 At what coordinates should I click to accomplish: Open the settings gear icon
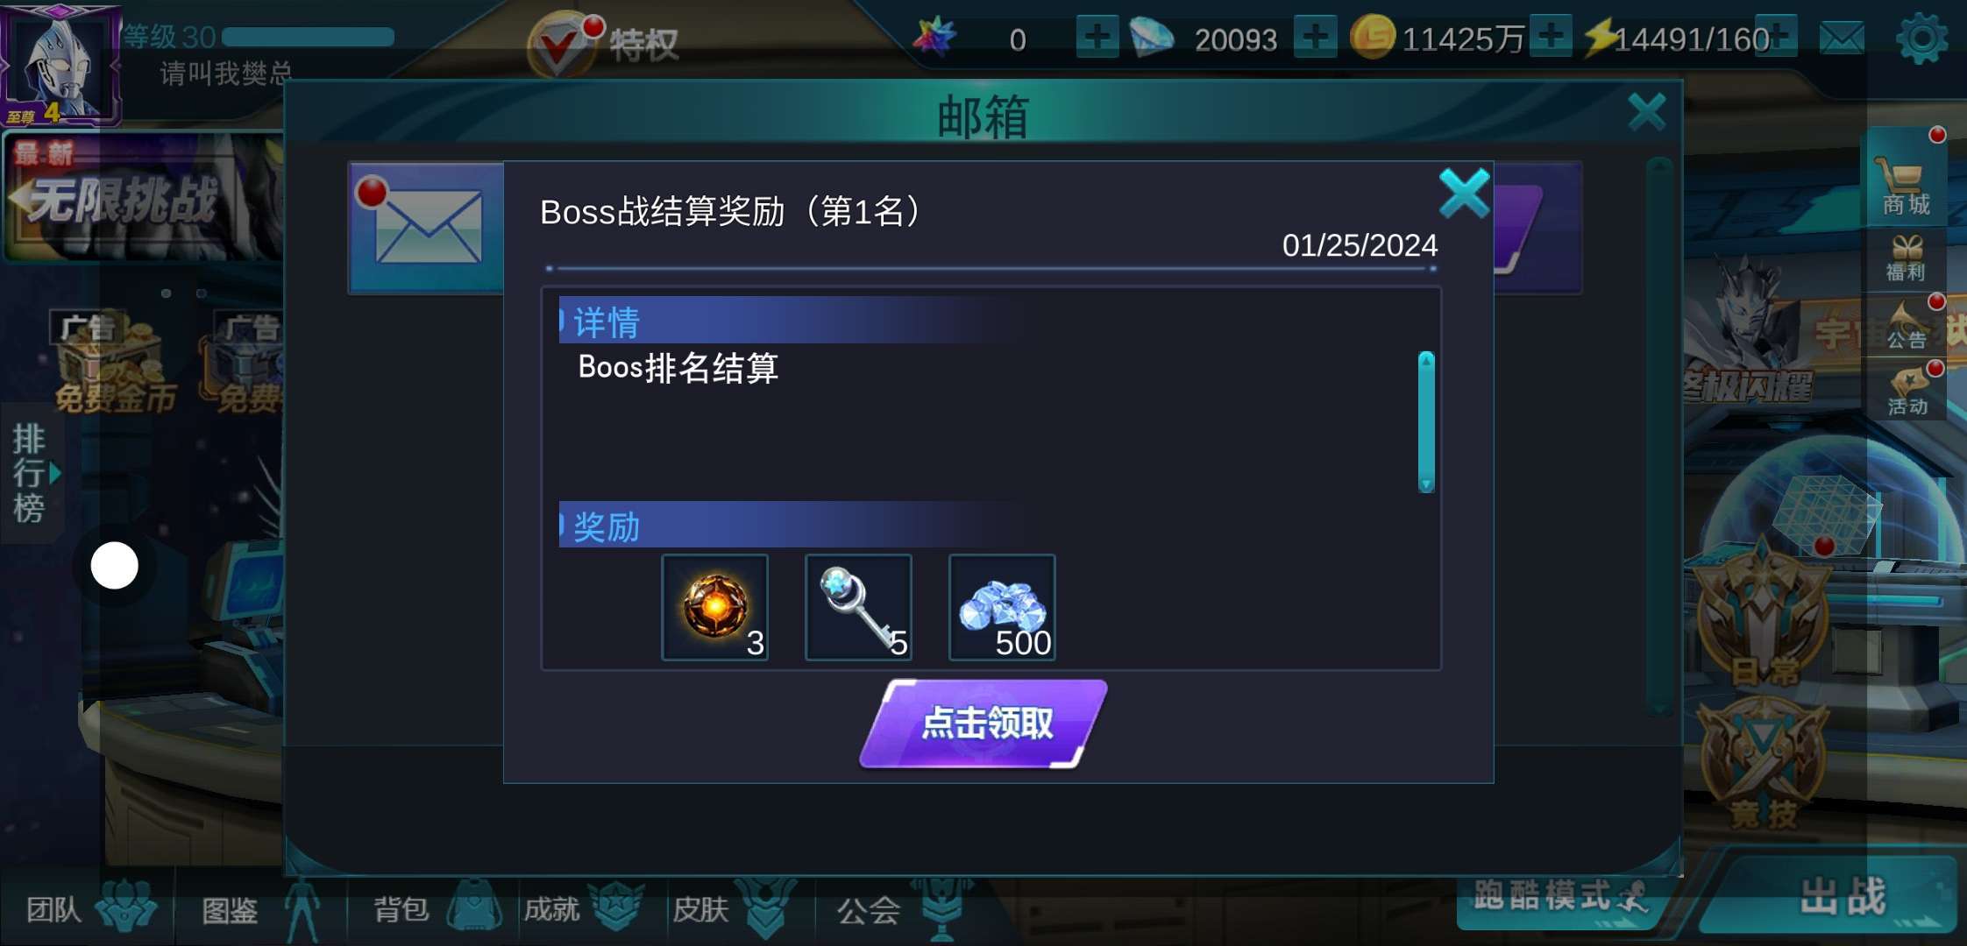pos(1921,39)
